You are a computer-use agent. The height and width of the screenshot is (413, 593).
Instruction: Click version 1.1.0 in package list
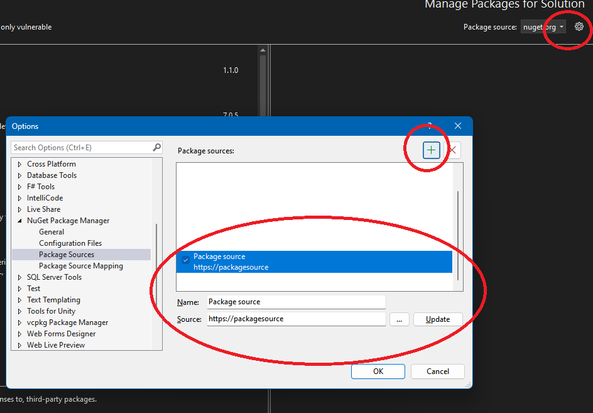pos(231,70)
